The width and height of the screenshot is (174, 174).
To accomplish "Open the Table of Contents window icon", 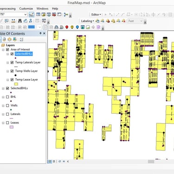I will 38,14.
